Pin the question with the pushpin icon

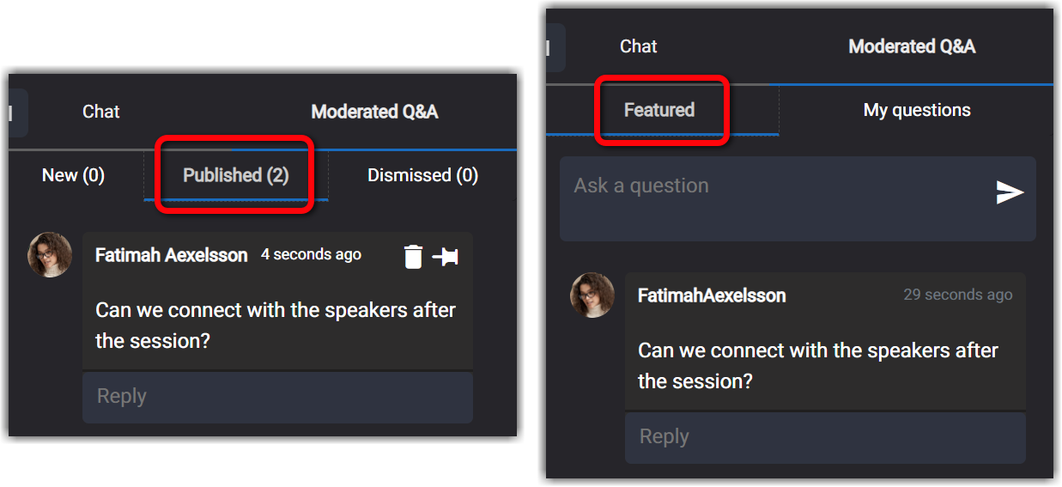[445, 256]
